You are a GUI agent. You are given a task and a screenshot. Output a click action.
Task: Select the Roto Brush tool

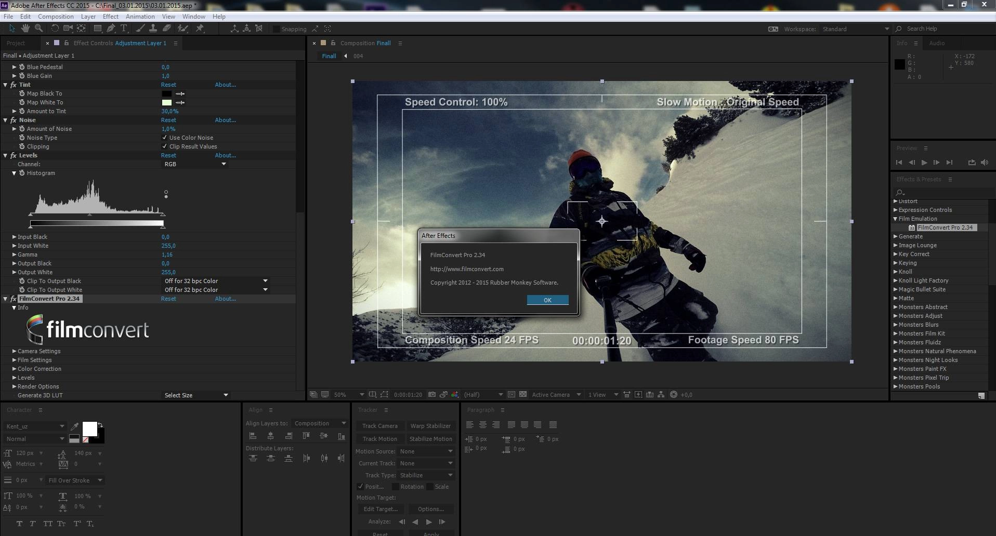pos(182,29)
